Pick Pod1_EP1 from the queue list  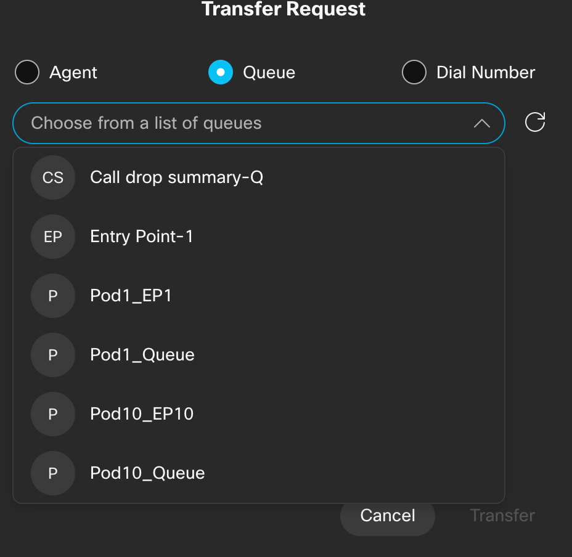coord(131,296)
